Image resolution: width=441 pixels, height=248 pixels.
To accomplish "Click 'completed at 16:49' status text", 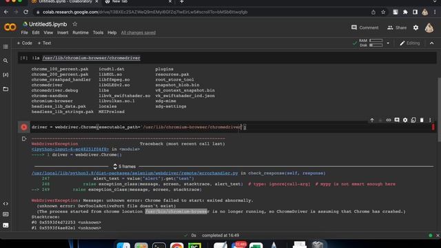I will pyautogui.click(x=220, y=236).
